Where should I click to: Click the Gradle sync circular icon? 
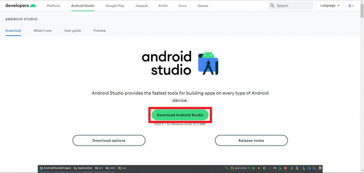click(x=292, y=168)
